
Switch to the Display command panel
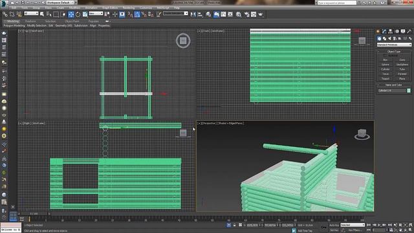(403, 32)
